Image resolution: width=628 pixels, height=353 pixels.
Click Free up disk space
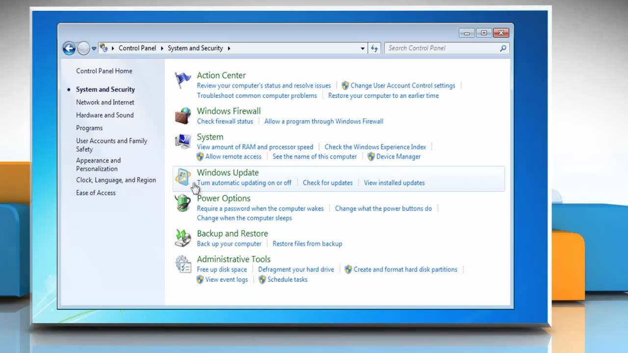[x=222, y=269]
